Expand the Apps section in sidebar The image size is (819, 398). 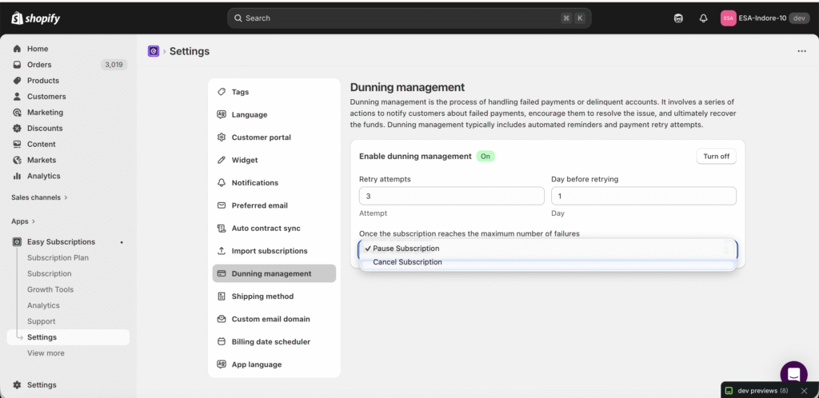pos(23,221)
